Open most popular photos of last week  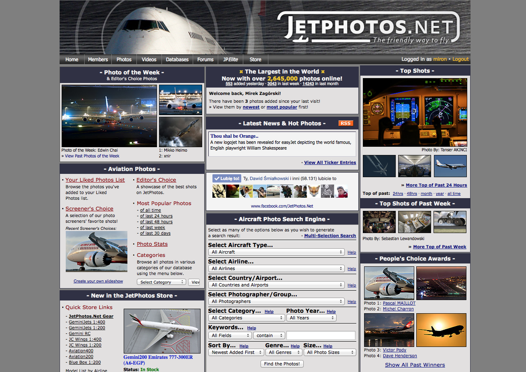point(152,227)
